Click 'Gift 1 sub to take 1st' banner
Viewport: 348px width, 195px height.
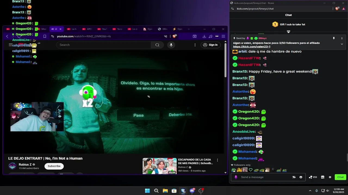[x=289, y=24]
